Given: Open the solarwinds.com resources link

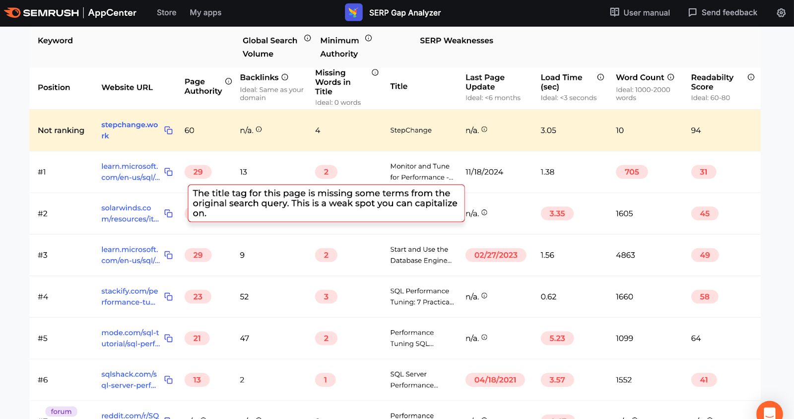Looking at the screenshot, I should tap(130, 213).
